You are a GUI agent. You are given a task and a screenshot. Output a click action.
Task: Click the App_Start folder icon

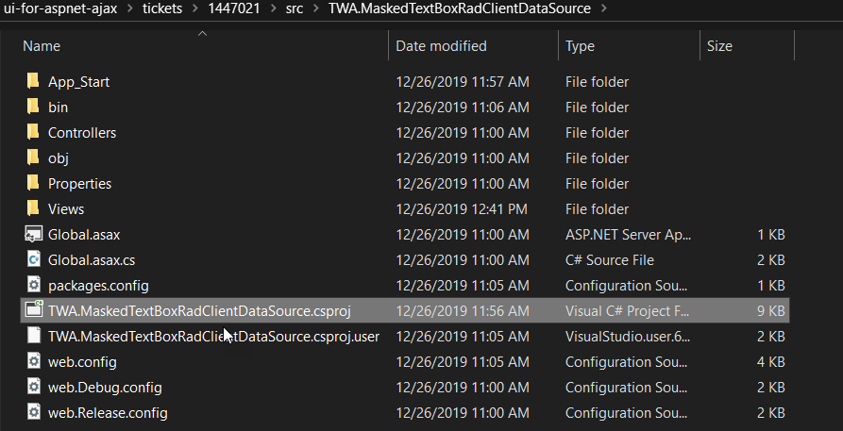pos(33,82)
